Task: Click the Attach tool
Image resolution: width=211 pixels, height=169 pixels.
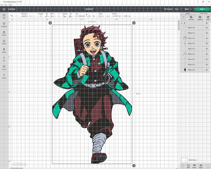Action: pos(194,166)
